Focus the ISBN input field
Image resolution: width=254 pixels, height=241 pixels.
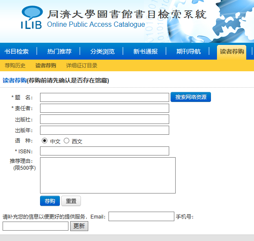click(x=105, y=151)
